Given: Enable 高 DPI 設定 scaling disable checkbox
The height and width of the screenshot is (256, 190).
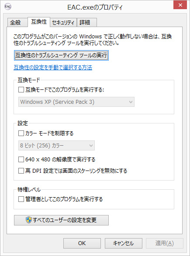Looking at the screenshot, I should click(21, 171).
